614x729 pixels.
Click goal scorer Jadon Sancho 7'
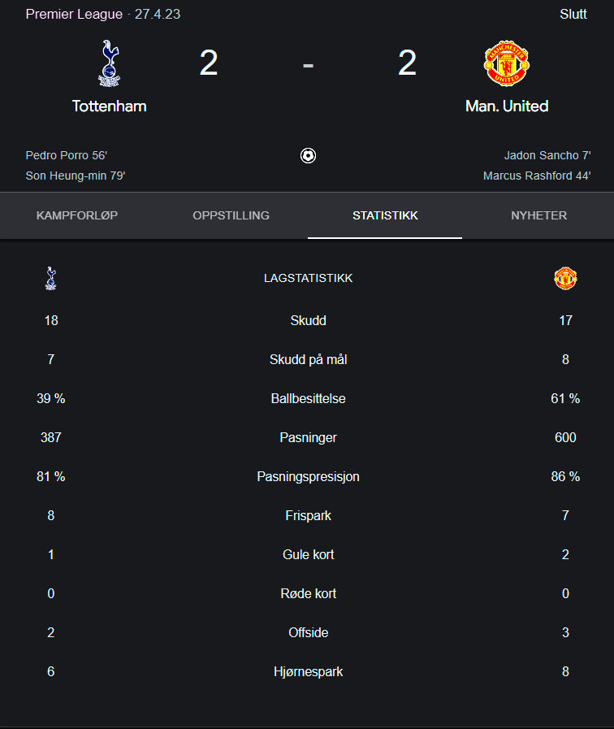pyautogui.click(x=547, y=155)
